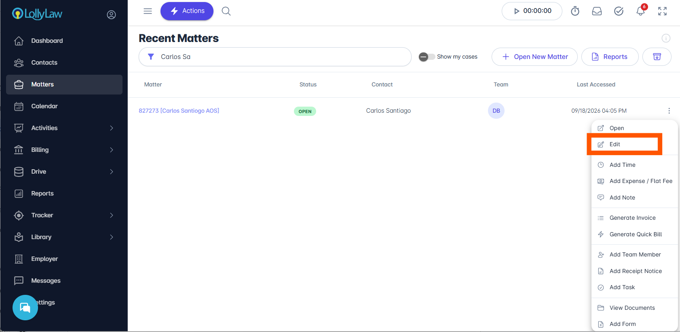Click the Reports button near Open New Matter
Screen dimensions: 680x332
point(610,57)
